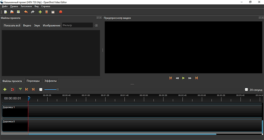Add marker with green triangle icon
Image resolution: width=264 pixels, height=140 pixels.
21,89
